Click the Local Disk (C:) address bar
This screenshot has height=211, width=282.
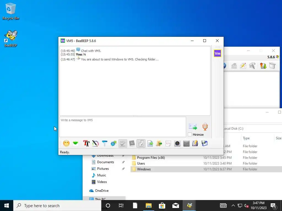[x=253, y=129]
